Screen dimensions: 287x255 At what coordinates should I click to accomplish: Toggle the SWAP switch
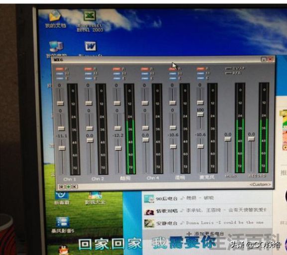[x=229, y=69]
